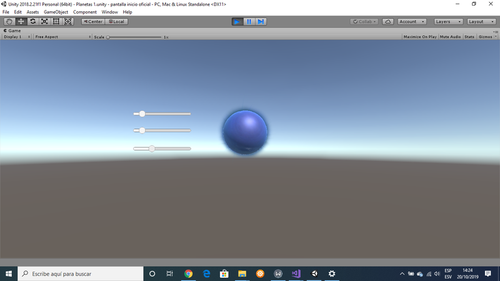Viewport: 500px width, 281px height.
Task: Expand the Layers dropdown
Action: (x=447, y=21)
